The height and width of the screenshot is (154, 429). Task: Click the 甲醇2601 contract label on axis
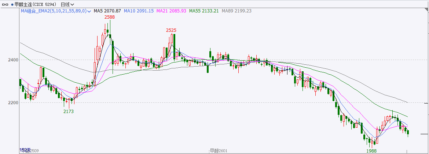pos(218,150)
